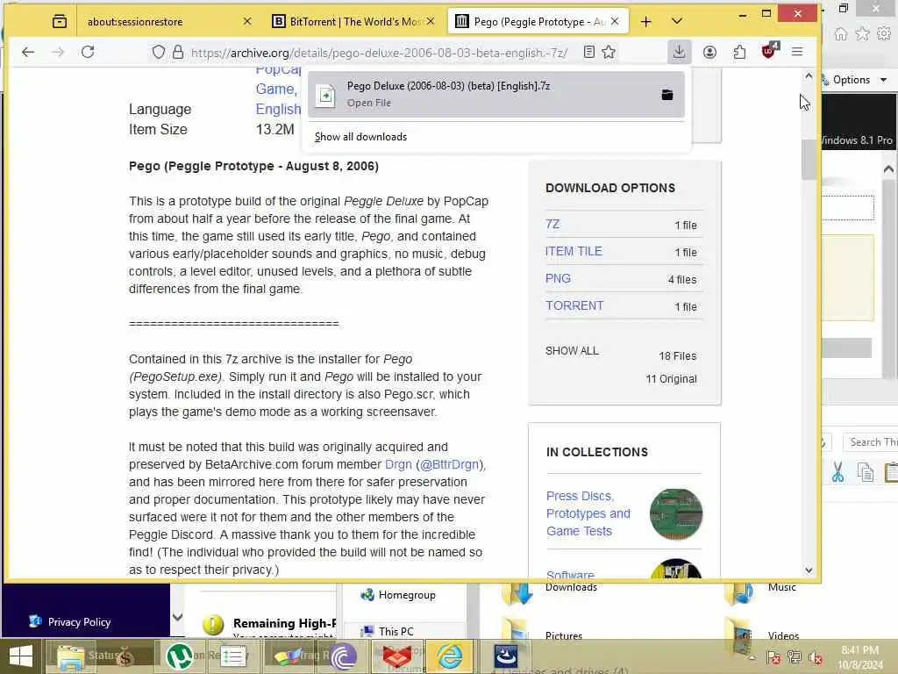Click Show all downloads
The image size is (898, 674).
360,137
